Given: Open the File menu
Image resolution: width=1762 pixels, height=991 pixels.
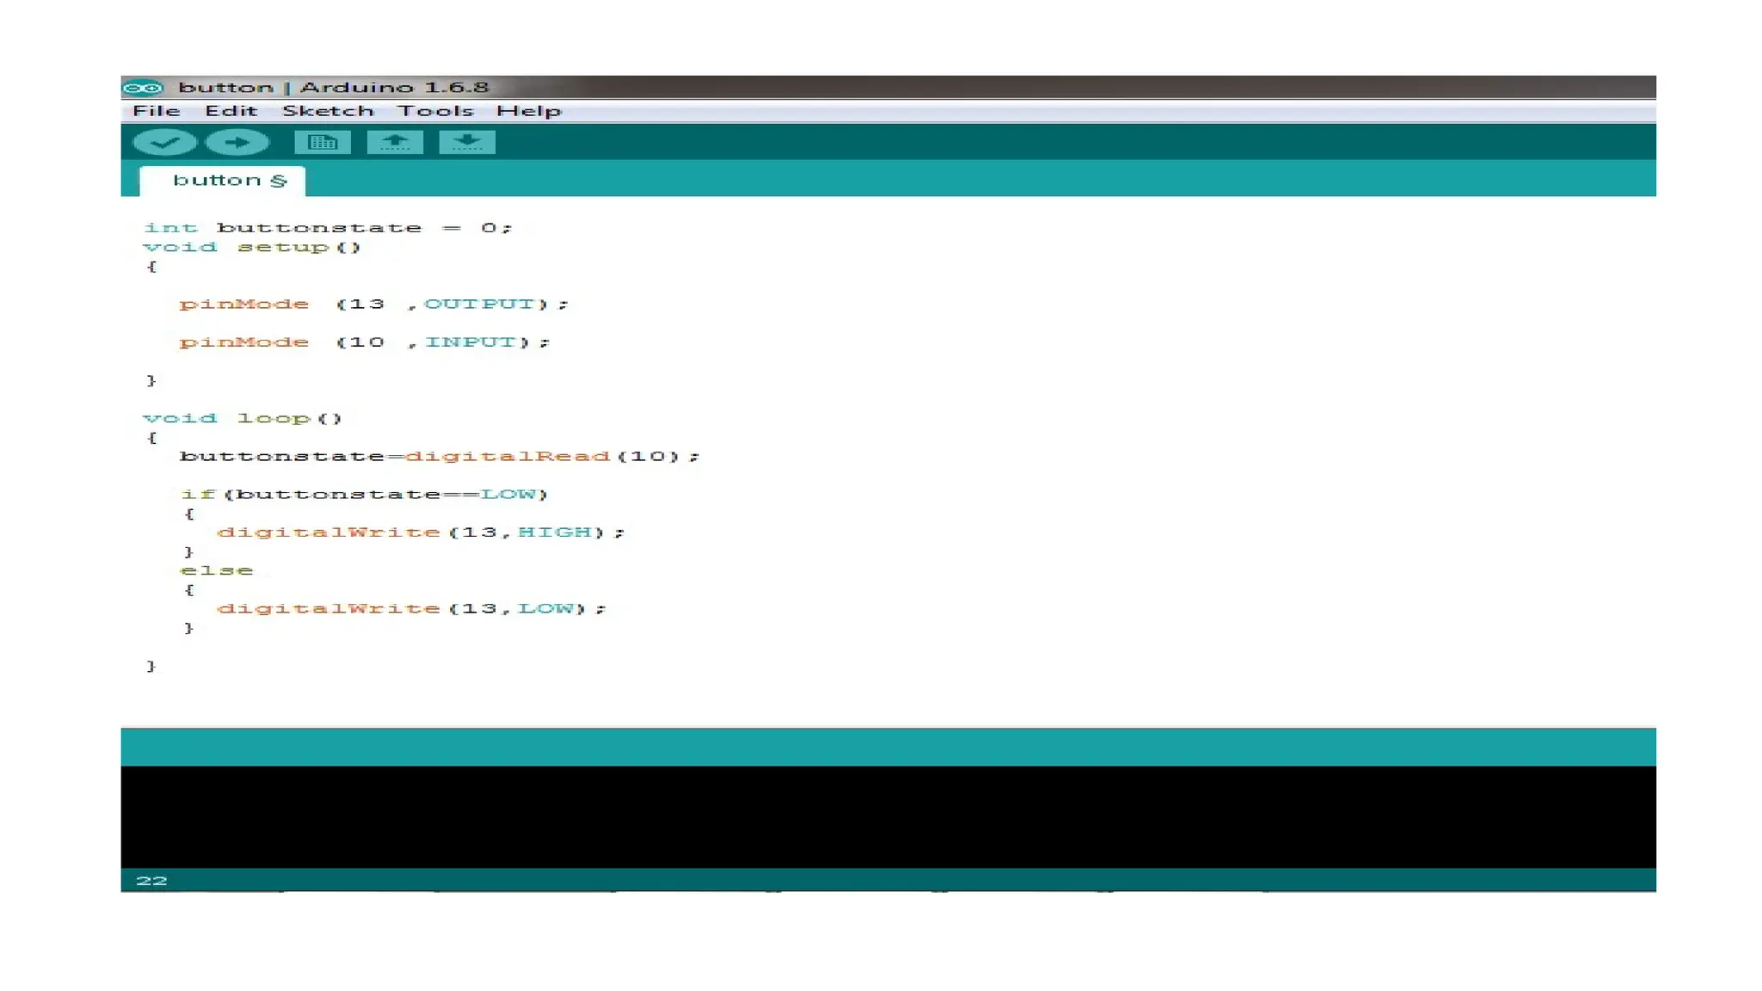Looking at the screenshot, I should click(x=157, y=111).
